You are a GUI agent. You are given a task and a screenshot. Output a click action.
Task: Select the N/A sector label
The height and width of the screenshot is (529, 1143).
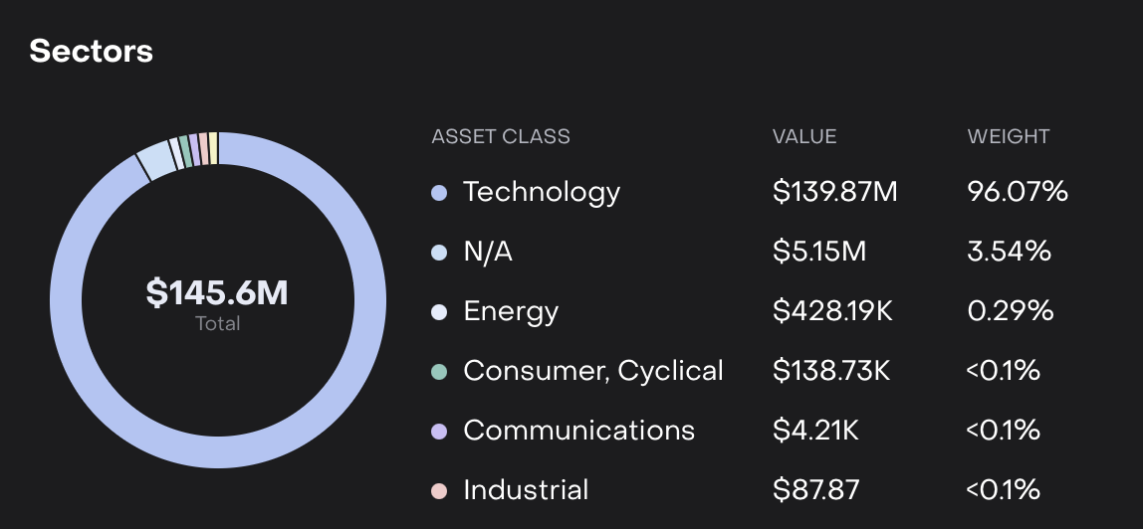tap(488, 252)
